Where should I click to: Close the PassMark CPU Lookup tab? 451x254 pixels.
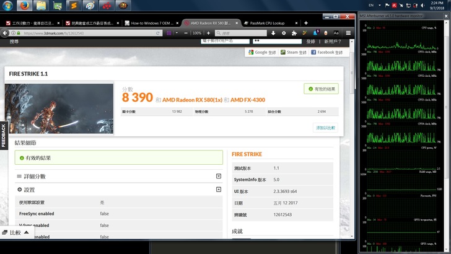pyautogui.click(x=296, y=23)
